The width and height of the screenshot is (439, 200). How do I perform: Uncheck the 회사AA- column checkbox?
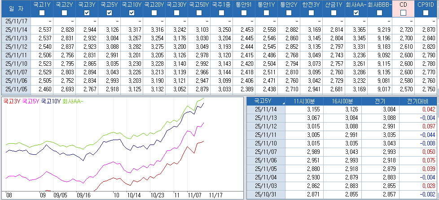click(356, 13)
